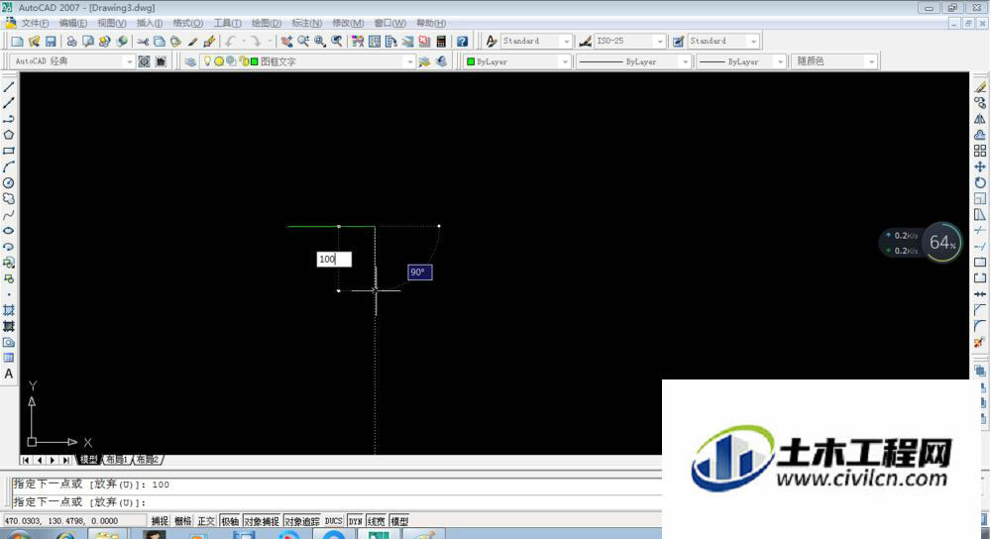Image resolution: width=991 pixels, height=539 pixels.
Task: Select the Arc draw tool
Action: tap(9, 166)
